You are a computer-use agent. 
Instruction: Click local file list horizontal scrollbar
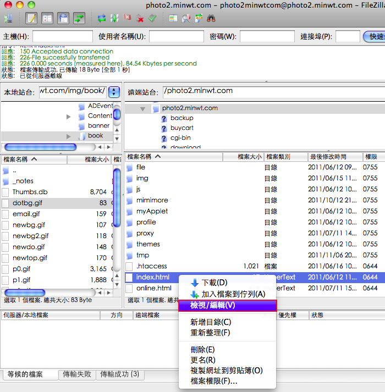click(x=25, y=292)
